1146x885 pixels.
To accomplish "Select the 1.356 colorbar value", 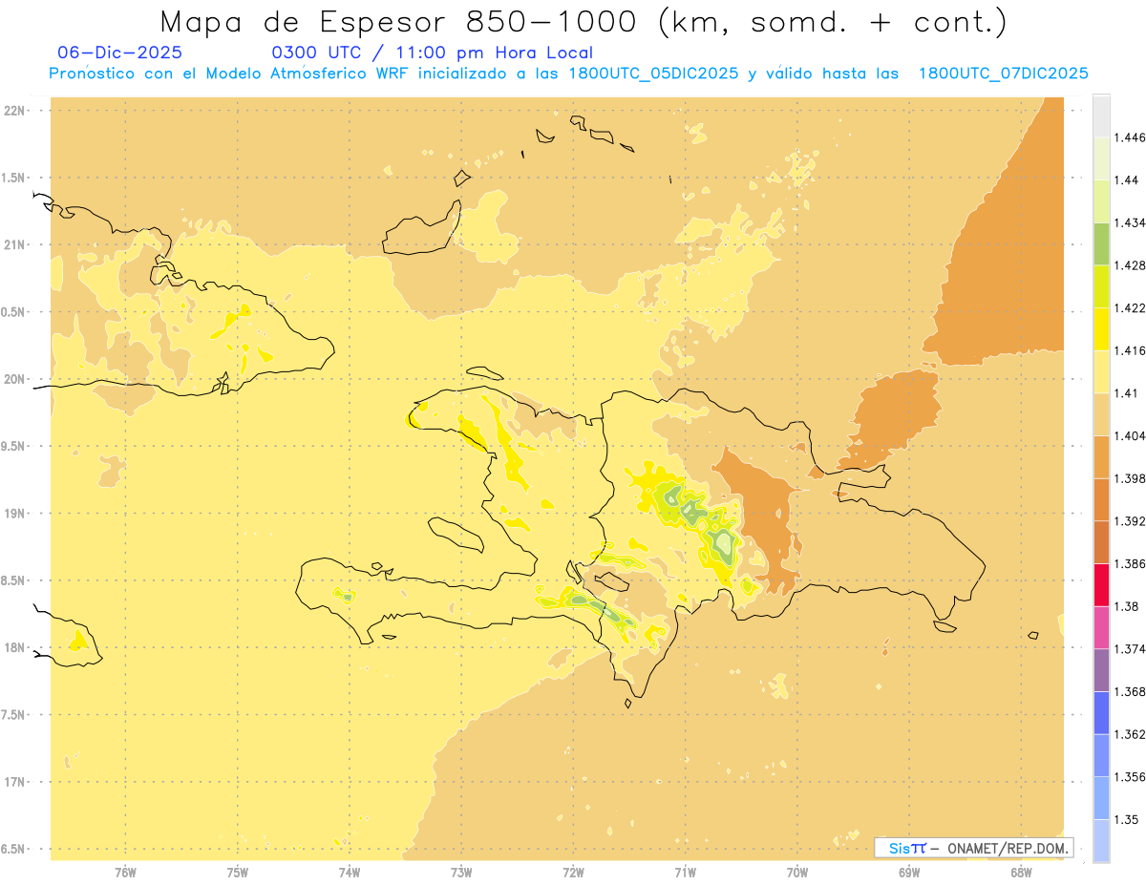I will coord(1131,777).
